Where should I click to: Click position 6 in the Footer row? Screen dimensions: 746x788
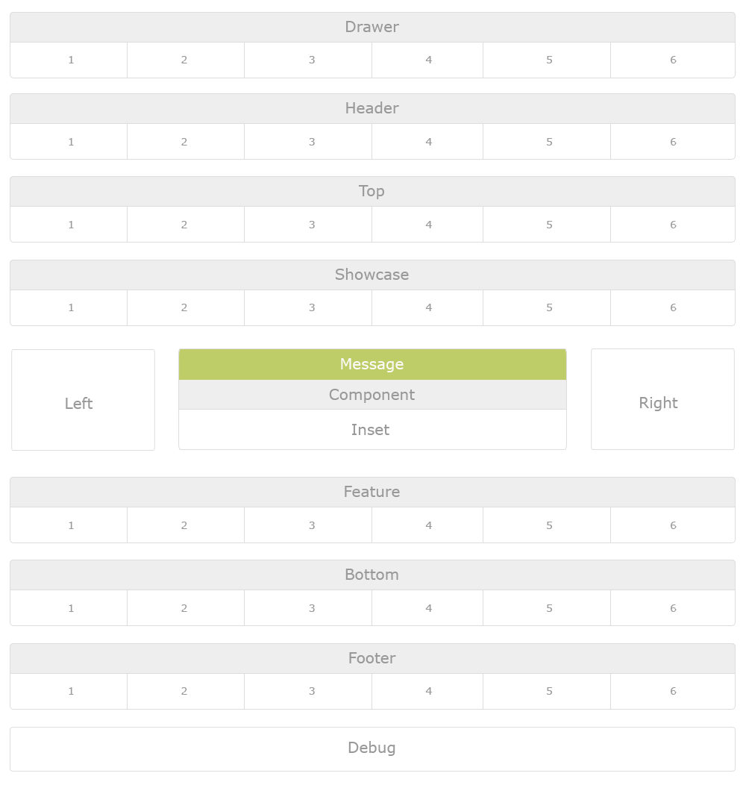[x=672, y=691]
